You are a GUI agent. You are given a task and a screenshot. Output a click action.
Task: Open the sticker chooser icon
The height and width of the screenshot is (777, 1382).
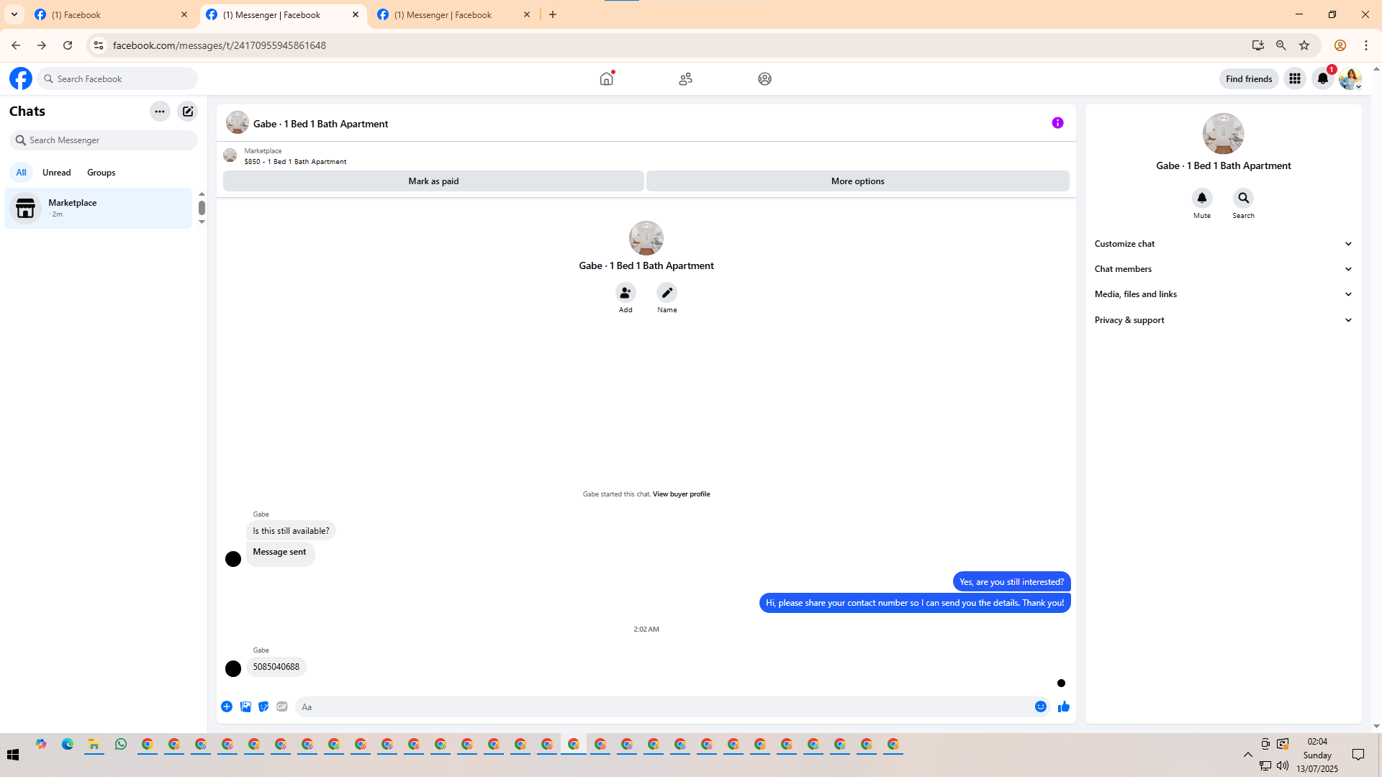(x=263, y=706)
